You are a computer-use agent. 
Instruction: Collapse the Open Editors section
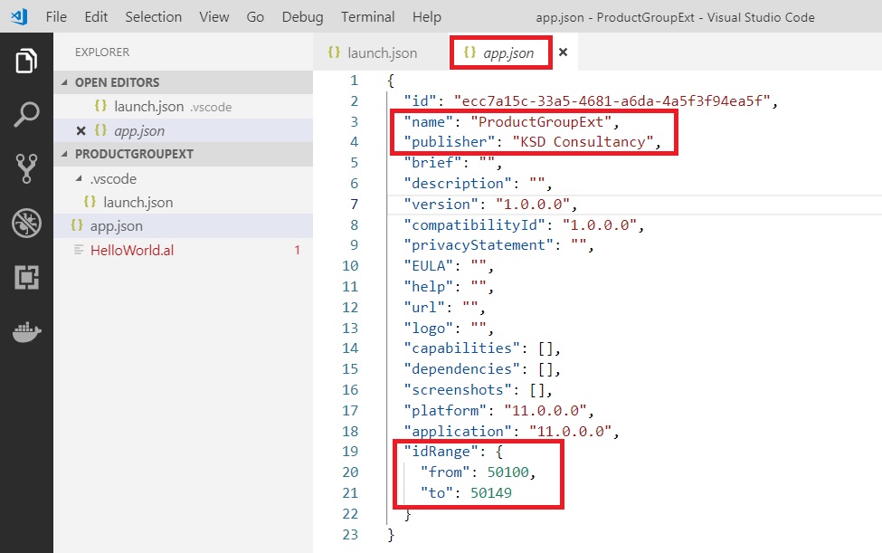pos(64,83)
